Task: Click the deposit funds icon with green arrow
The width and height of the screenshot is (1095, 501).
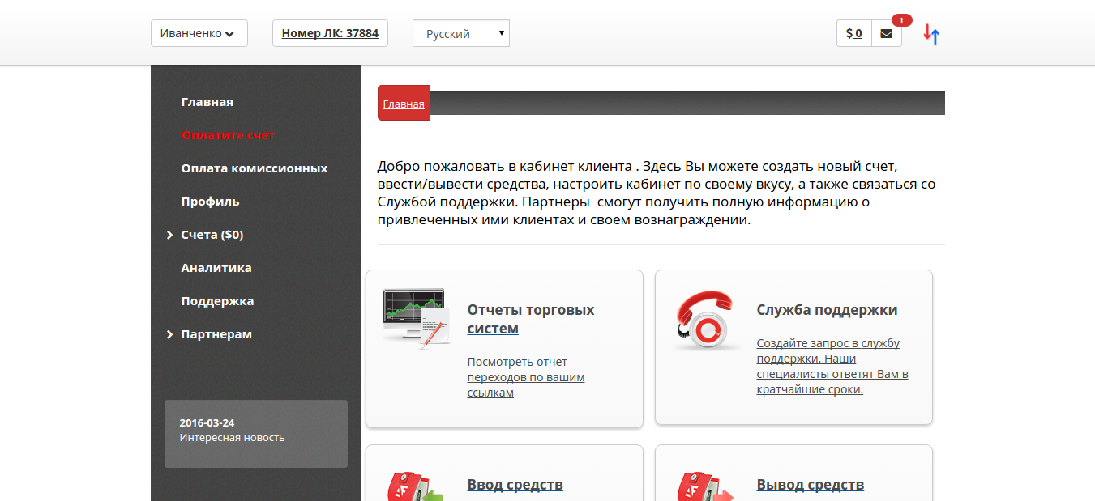Action: (416, 486)
